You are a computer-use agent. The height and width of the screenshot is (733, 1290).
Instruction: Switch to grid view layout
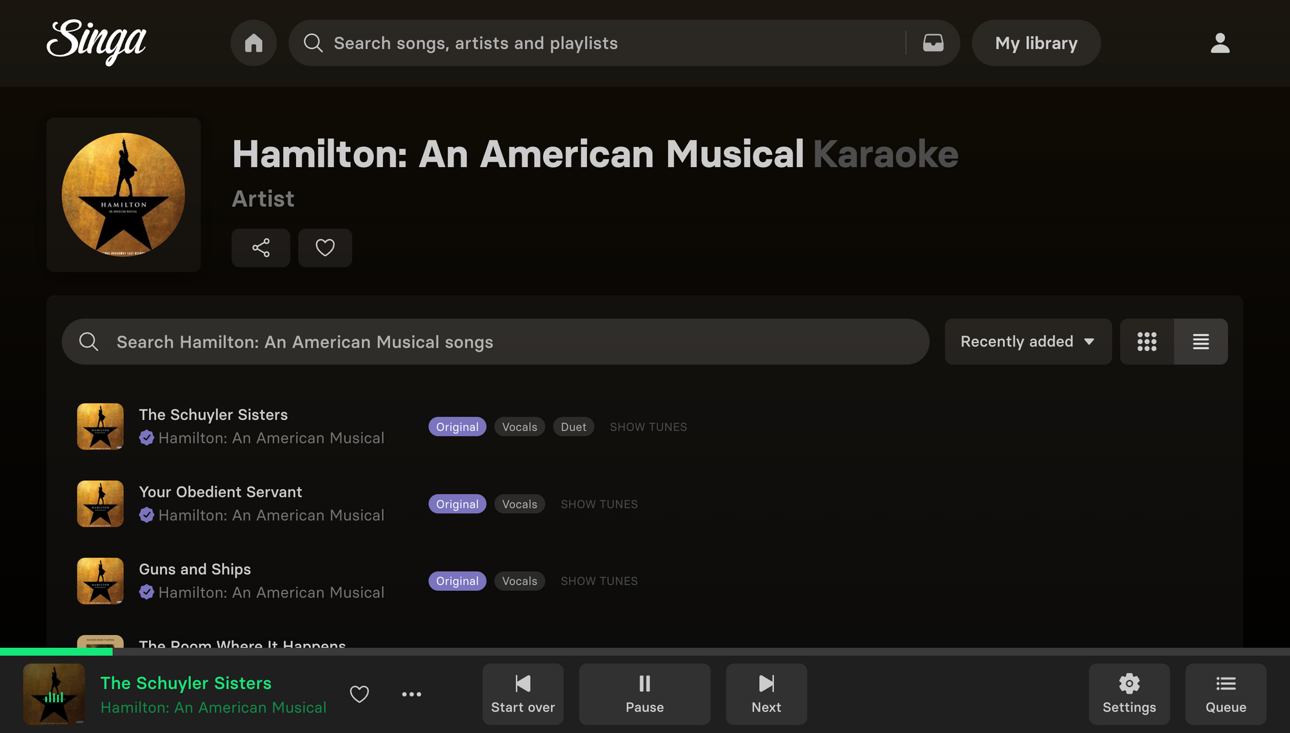pyautogui.click(x=1147, y=341)
